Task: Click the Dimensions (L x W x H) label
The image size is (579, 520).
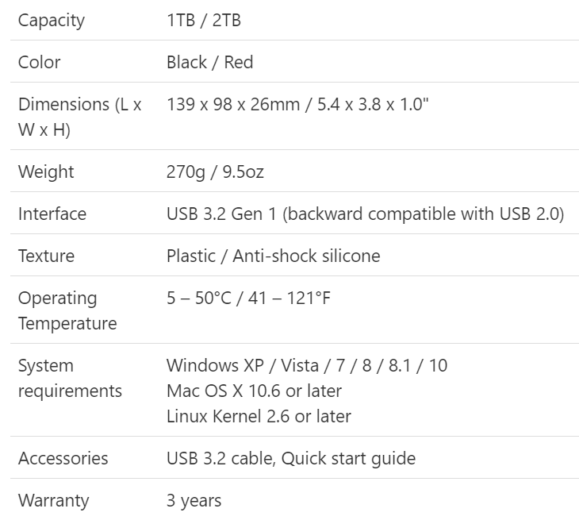Action: click(x=80, y=117)
